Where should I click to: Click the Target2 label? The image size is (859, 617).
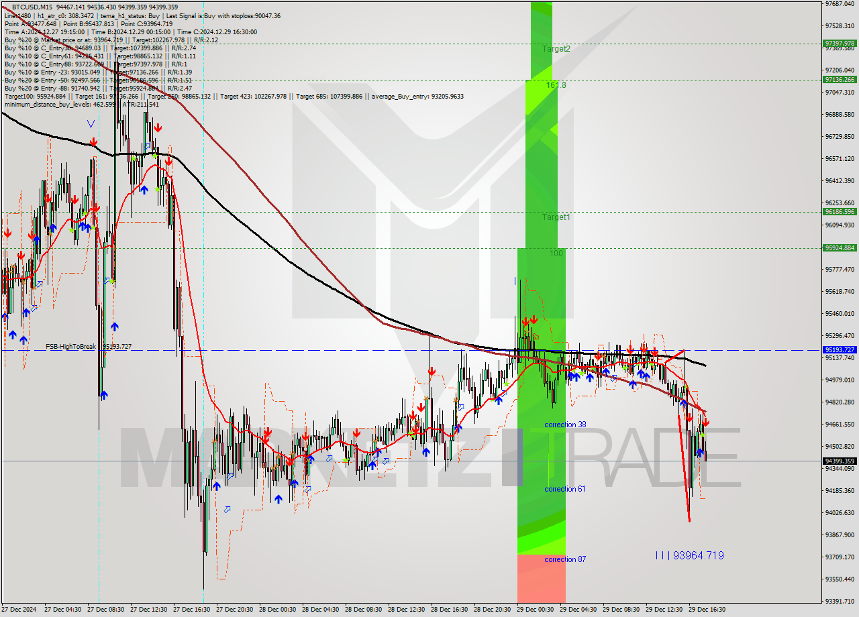click(x=556, y=49)
